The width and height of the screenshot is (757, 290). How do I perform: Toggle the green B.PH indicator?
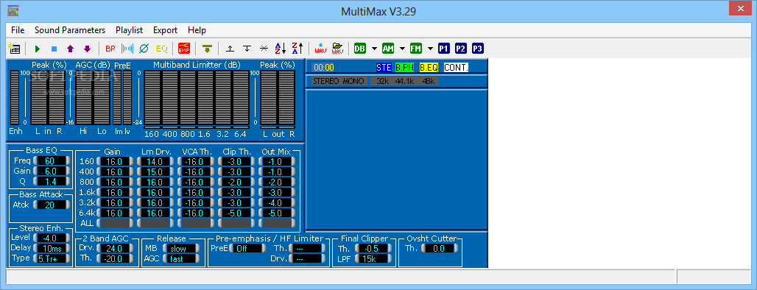click(404, 68)
